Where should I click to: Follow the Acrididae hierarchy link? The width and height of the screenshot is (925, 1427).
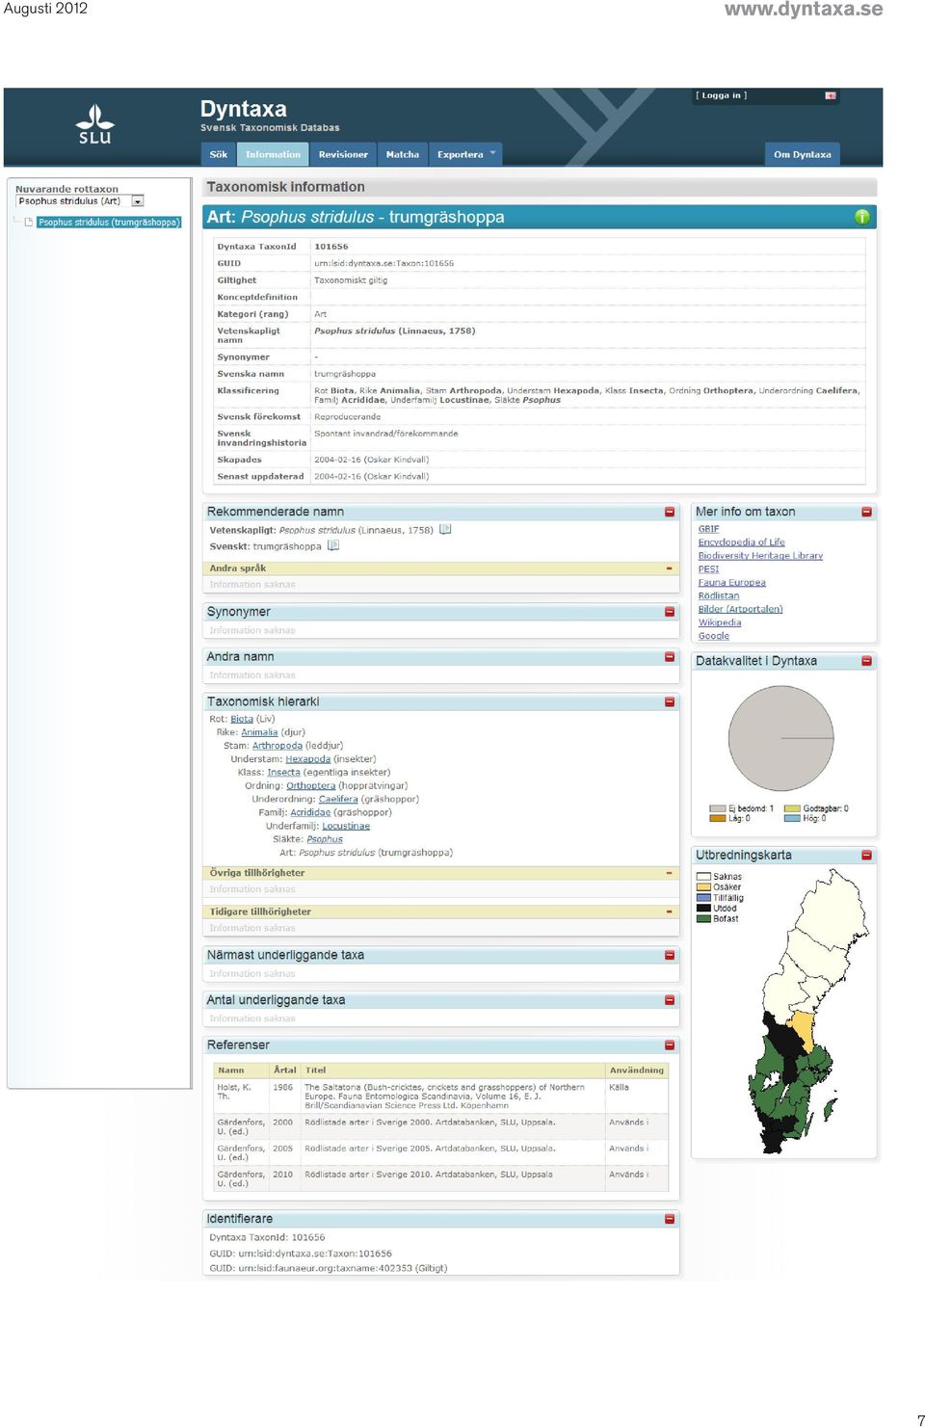click(x=310, y=813)
